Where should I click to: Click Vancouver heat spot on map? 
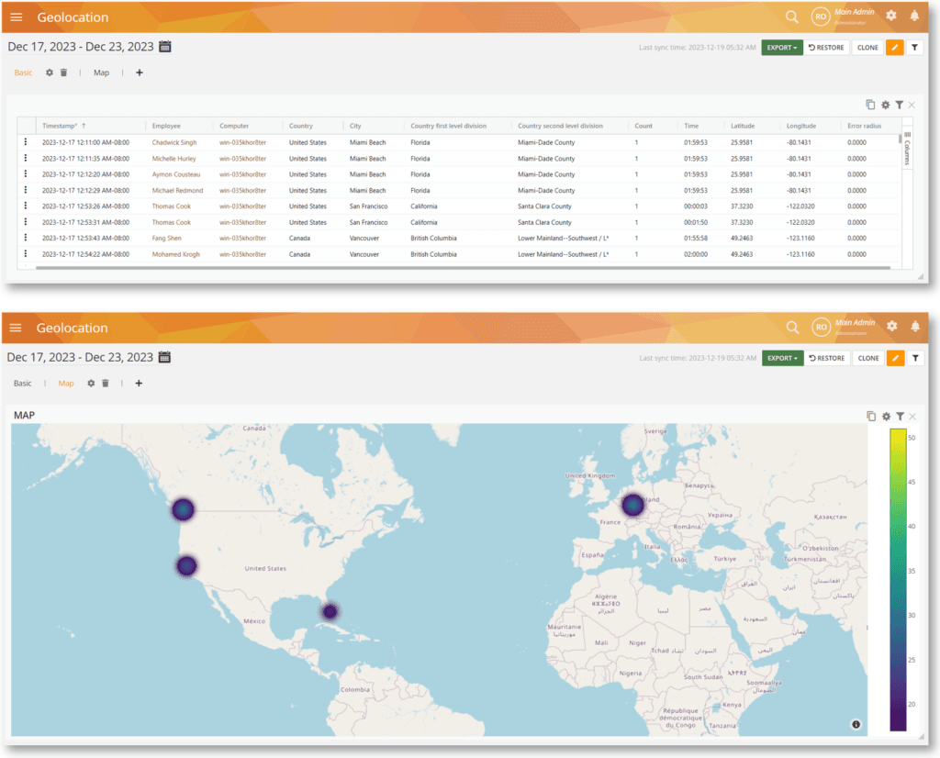184,509
